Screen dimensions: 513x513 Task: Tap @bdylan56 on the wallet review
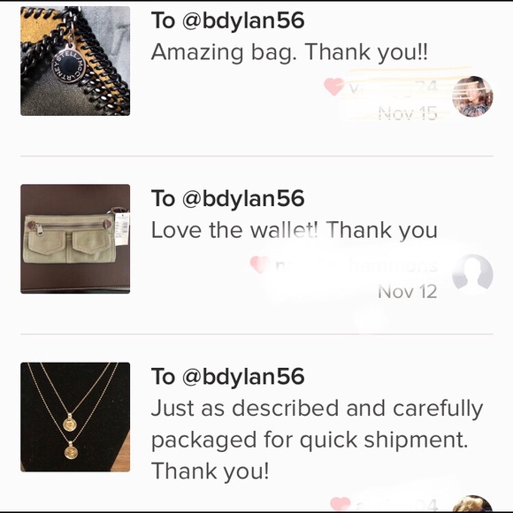[x=243, y=199]
